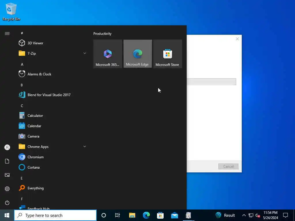Open Microsoft Store from the taskbar
This screenshot has height=221, width=295.
coord(160,215)
